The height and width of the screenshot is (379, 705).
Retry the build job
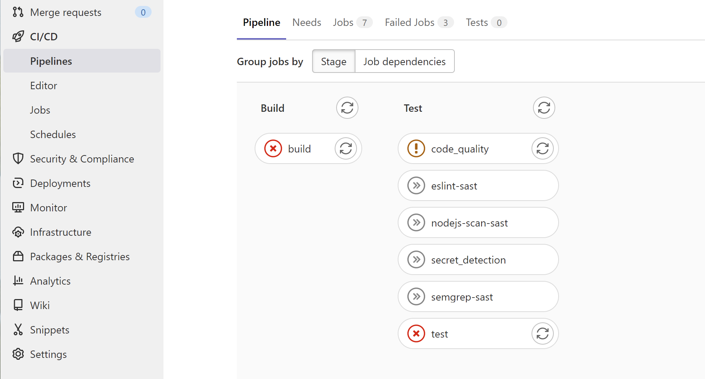pos(345,148)
